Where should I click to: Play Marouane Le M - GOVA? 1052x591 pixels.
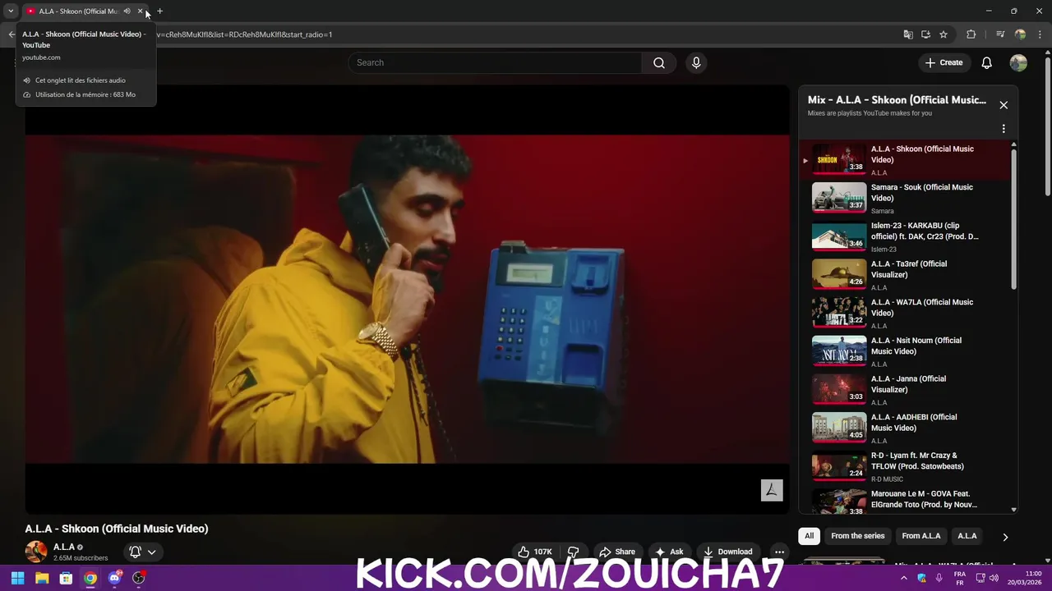pos(904,500)
